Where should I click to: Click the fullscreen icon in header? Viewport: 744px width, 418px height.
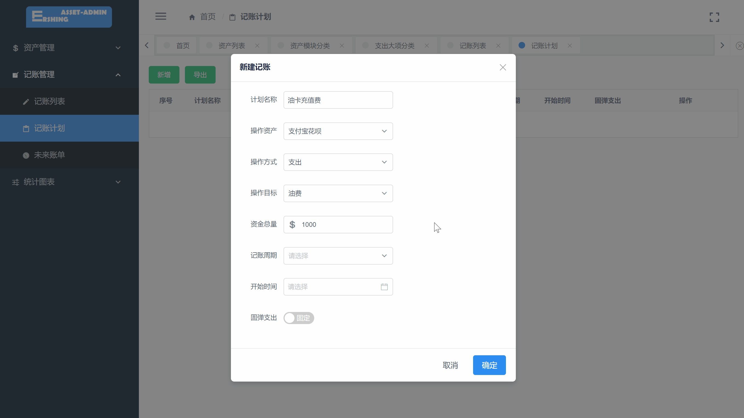pyautogui.click(x=714, y=17)
